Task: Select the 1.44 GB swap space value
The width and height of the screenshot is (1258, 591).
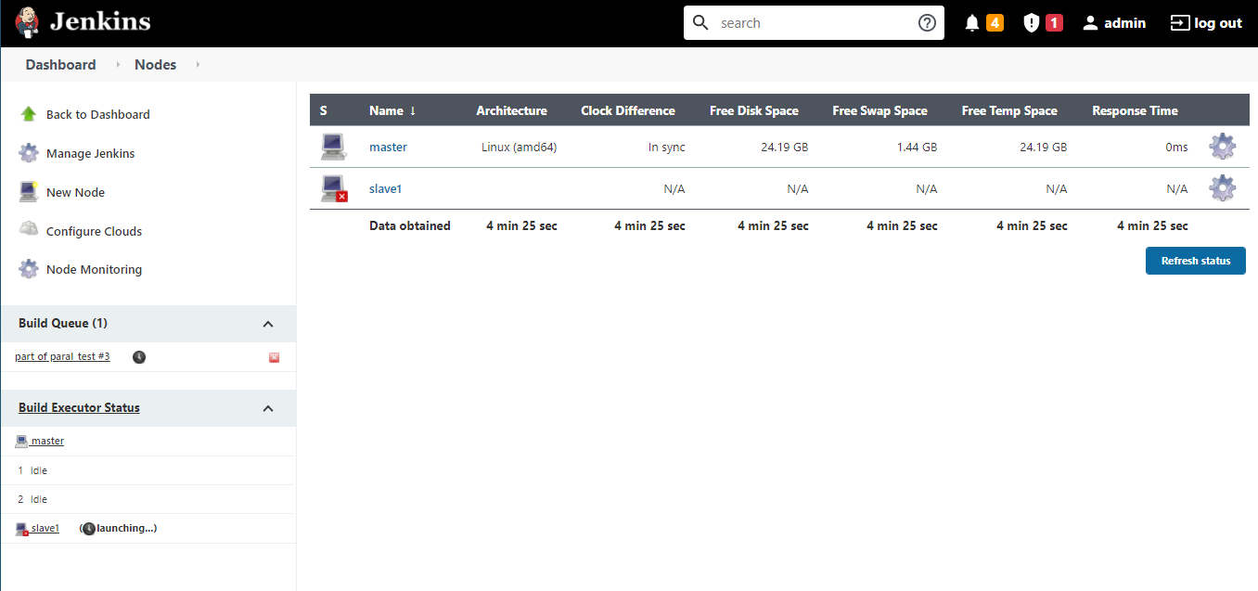Action: pos(917,147)
